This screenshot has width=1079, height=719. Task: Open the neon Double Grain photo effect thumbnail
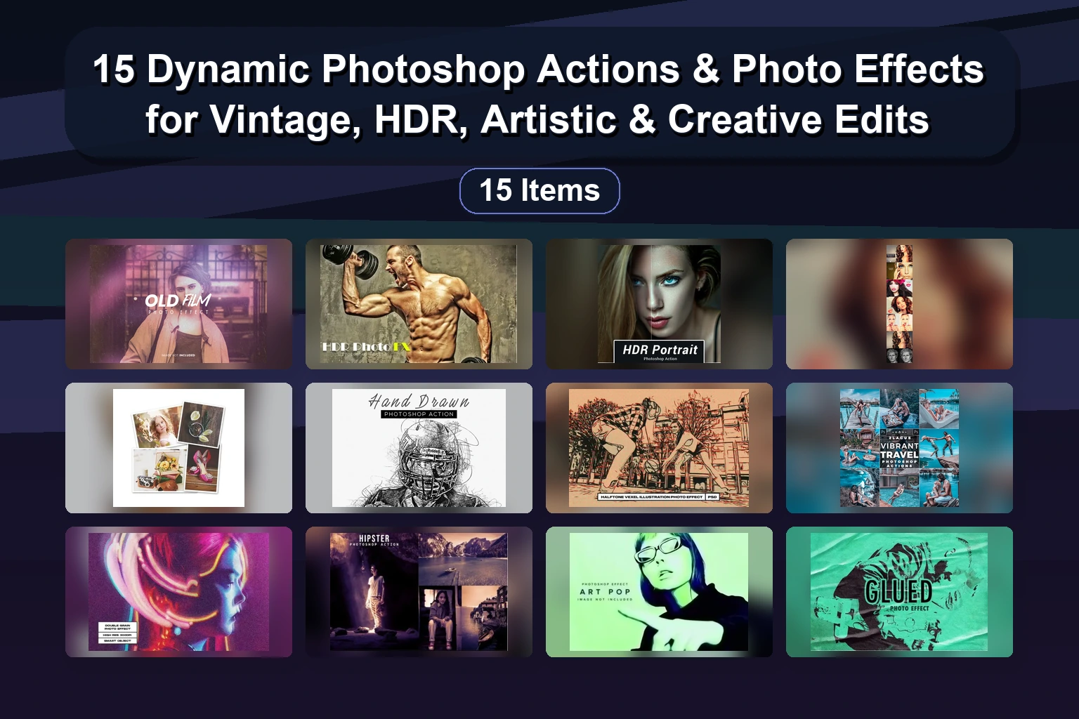[178, 592]
